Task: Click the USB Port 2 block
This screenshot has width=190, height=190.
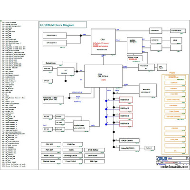Action: [x=126, y=108]
